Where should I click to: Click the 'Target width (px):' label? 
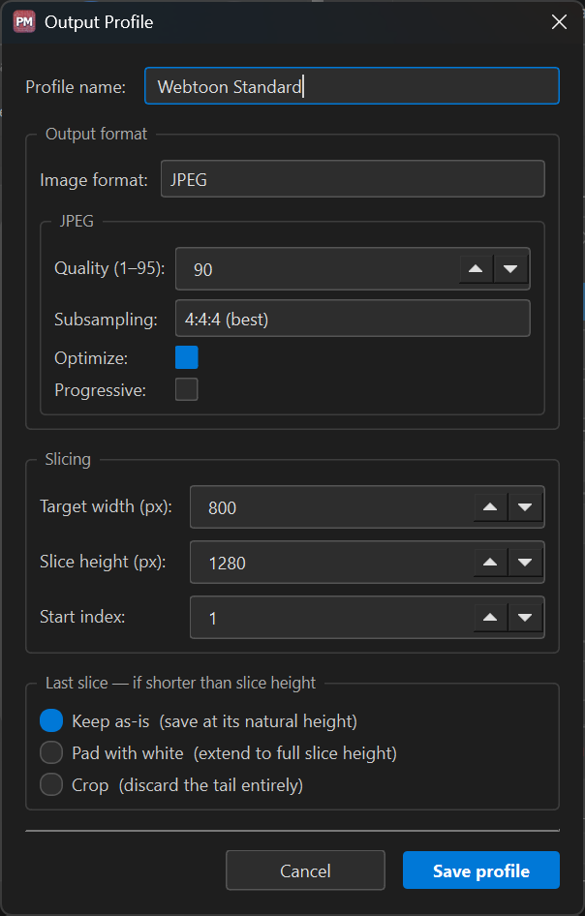coord(106,506)
